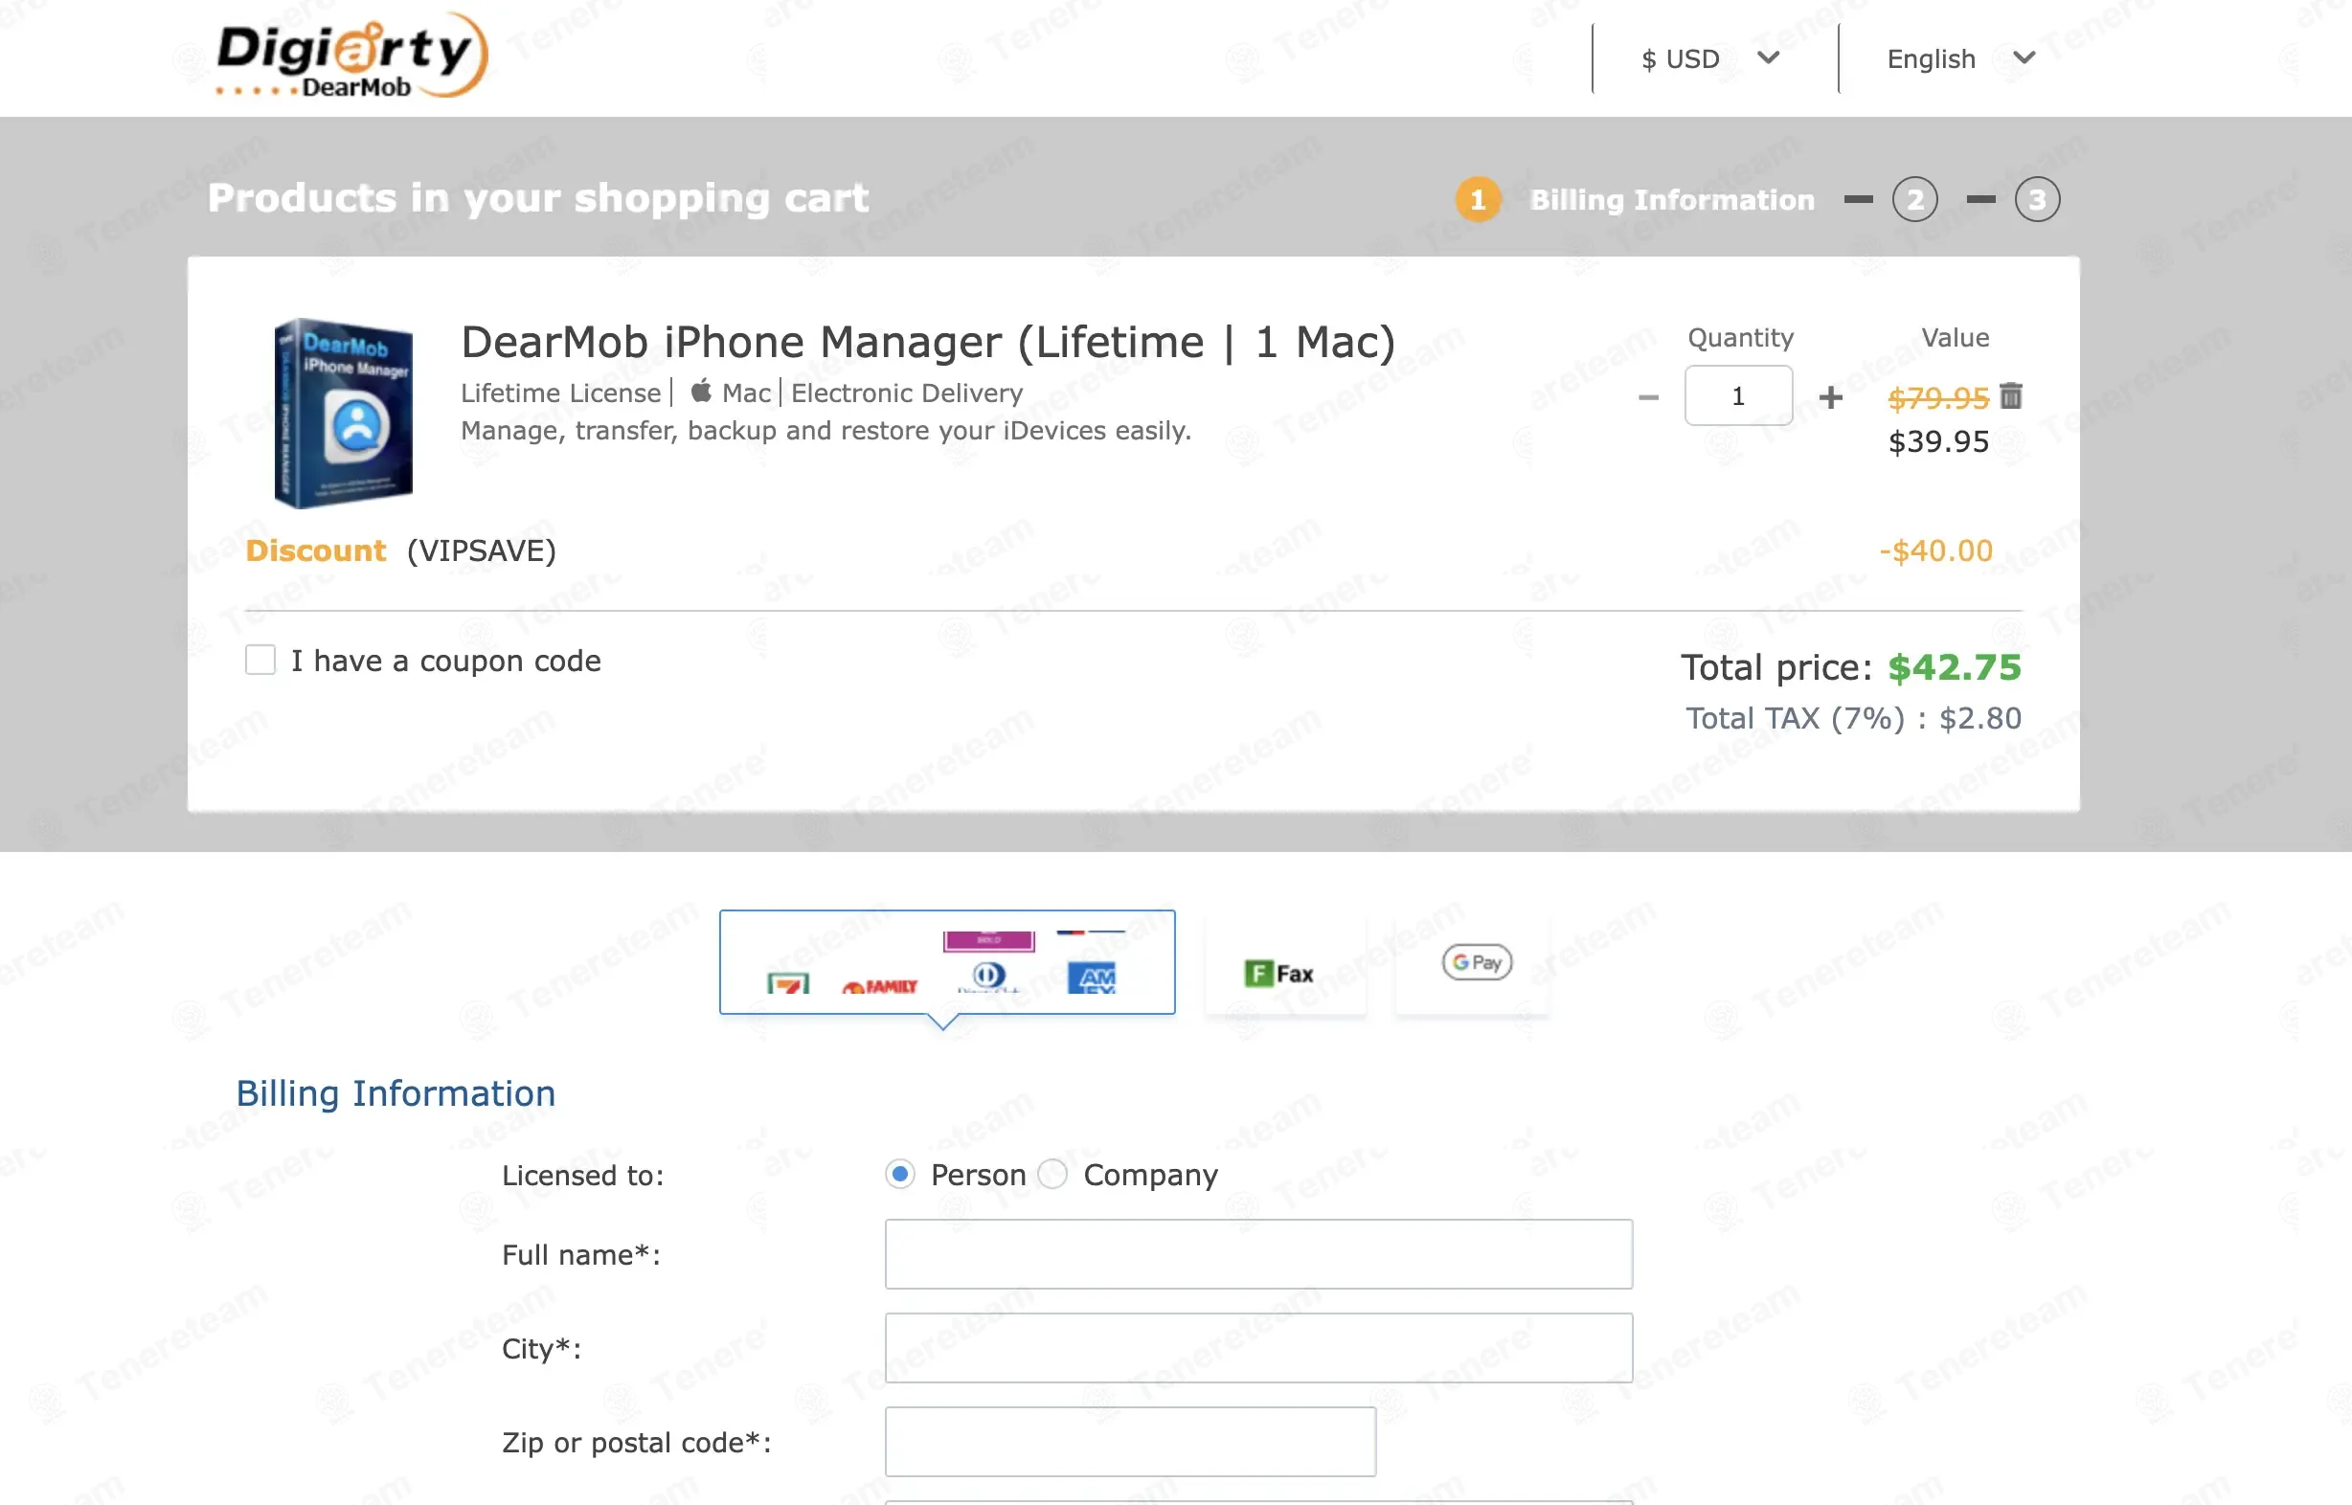The height and width of the screenshot is (1505, 2352).
Task: Click the Apple logo beside Mac
Action: [701, 392]
